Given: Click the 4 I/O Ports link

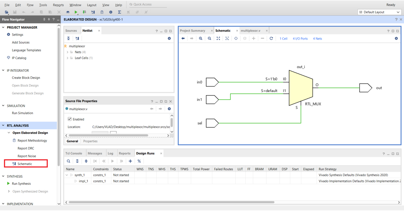Looking at the screenshot, I should (x=300, y=39).
